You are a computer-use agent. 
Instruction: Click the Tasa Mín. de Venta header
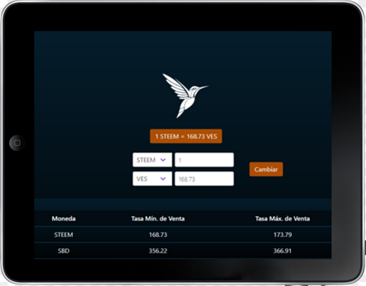click(x=158, y=219)
